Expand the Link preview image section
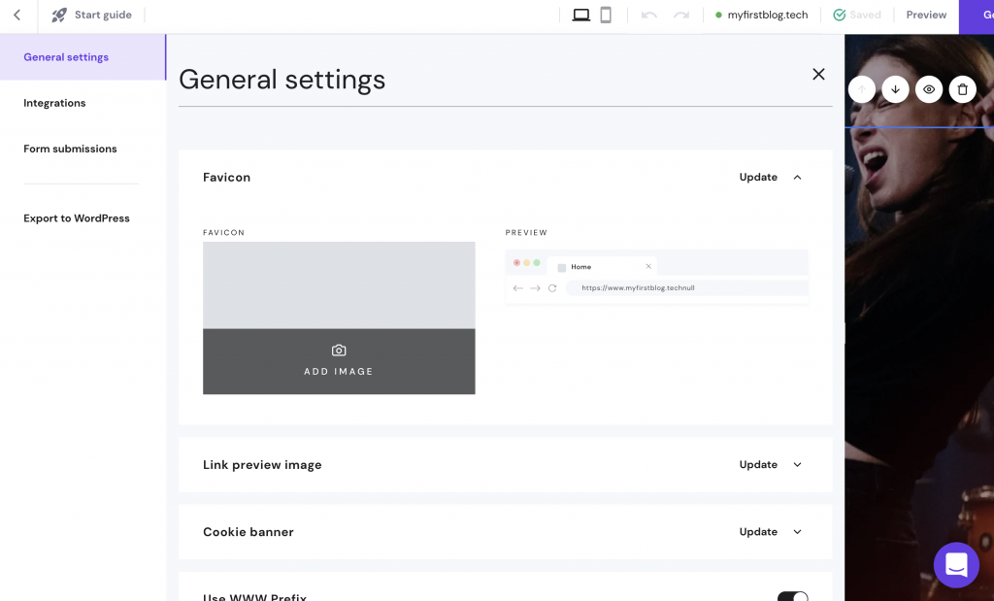Image resolution: width=994 pixels, height=601 pixels. tap(797, 465)
